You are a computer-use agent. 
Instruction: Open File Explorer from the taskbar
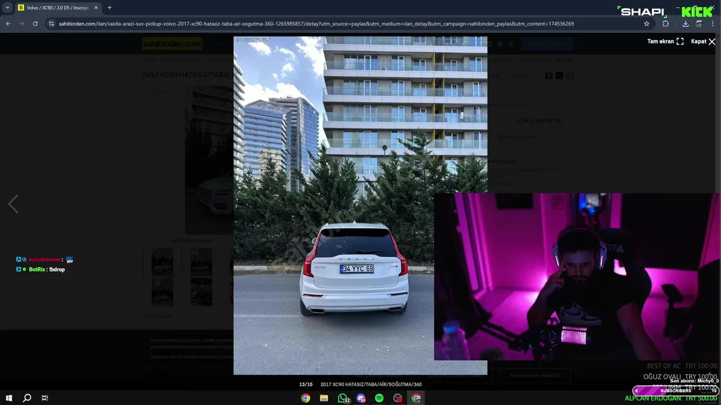(x=324, y=398)
